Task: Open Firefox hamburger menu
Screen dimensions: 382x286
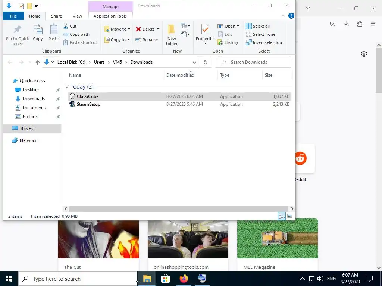Action: coord(373,24)
